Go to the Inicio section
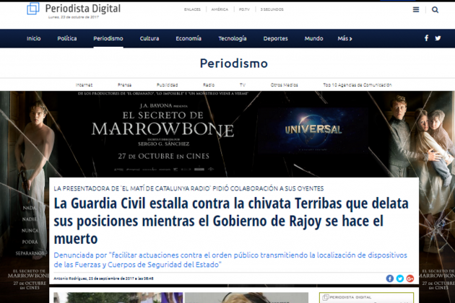The height and width of the screenshot is (303, 455). click(x=34, y=38)
